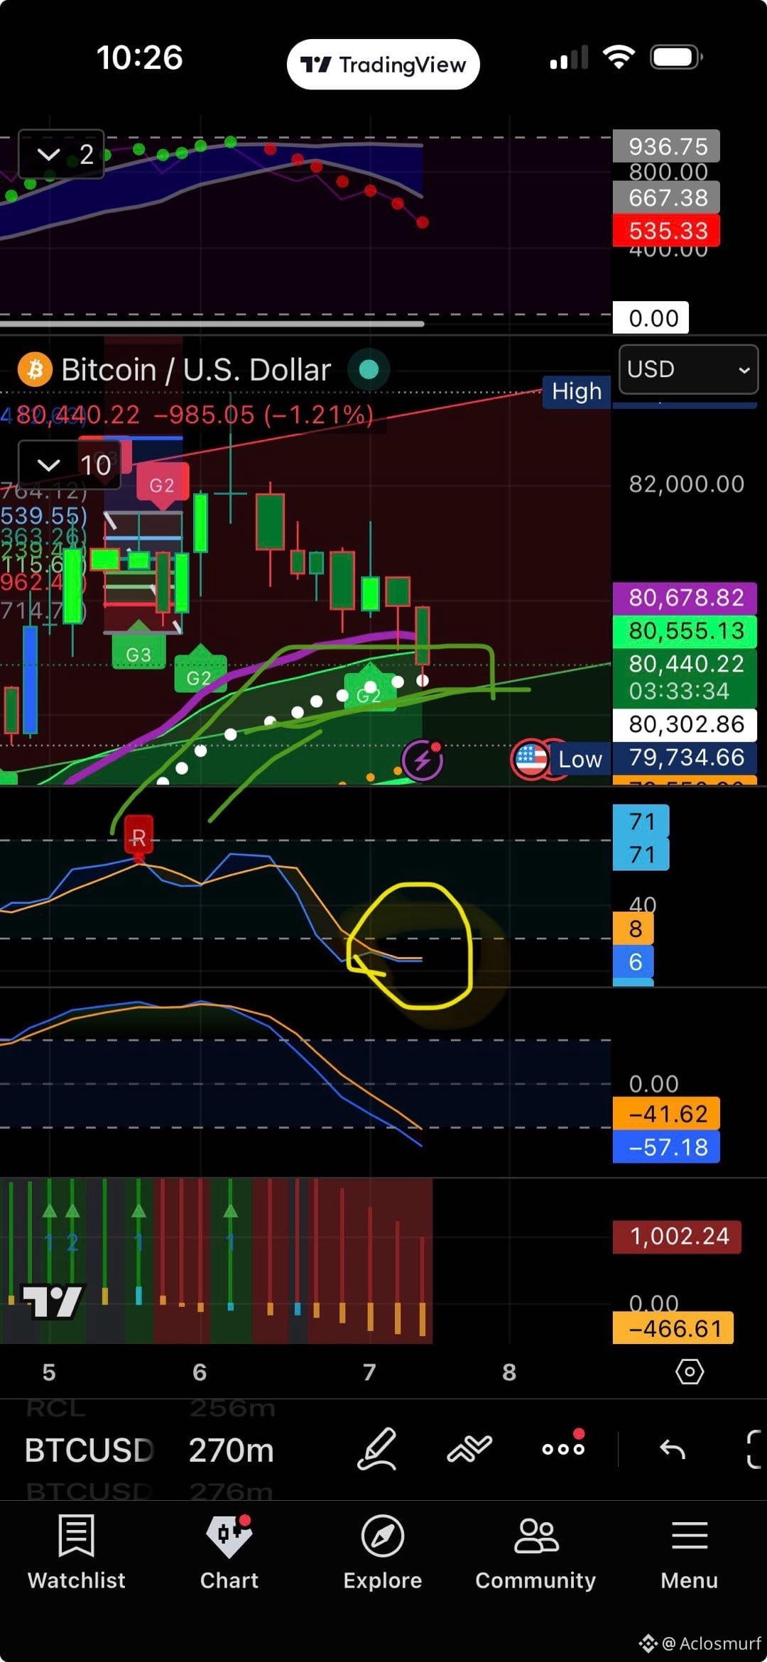
Task: Tap the Bitcoin coin icon
Action: 35,370
